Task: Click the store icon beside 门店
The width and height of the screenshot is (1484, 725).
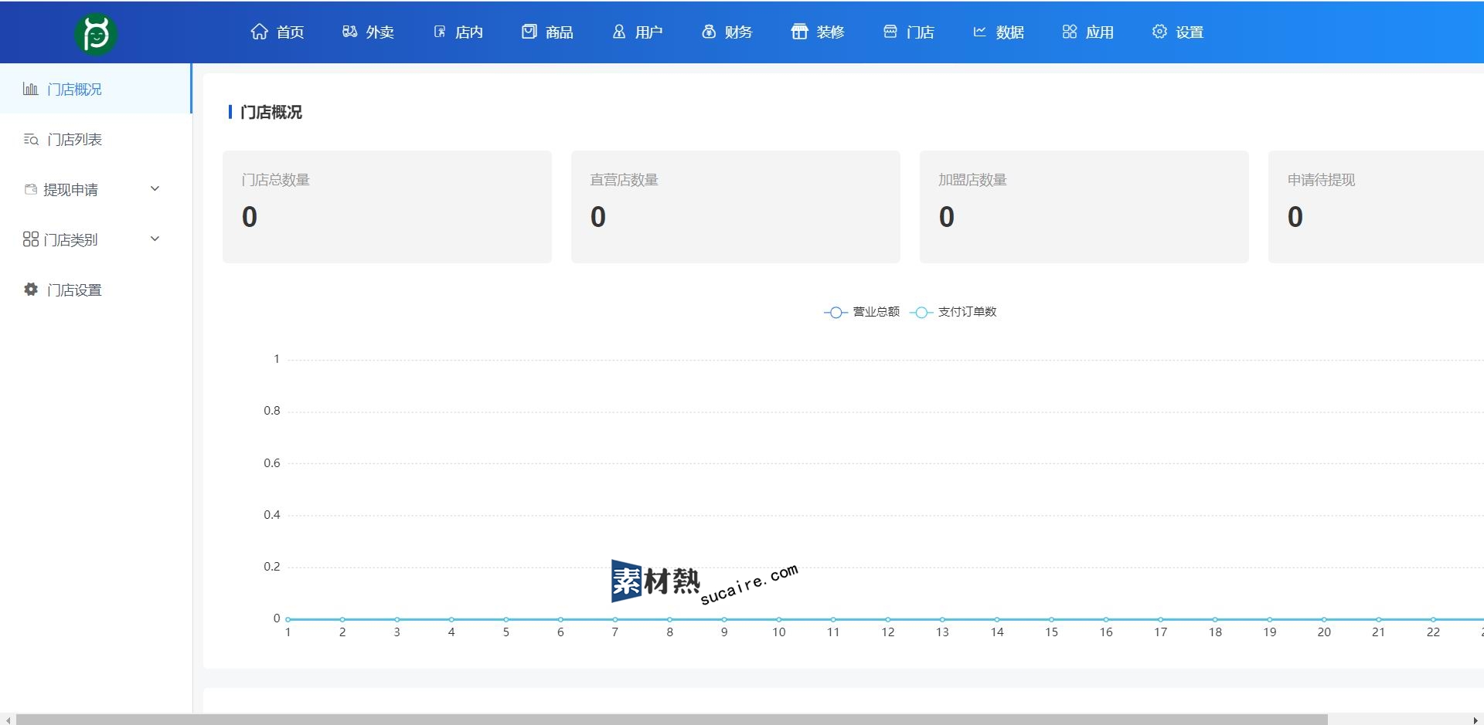Action: 890,32
